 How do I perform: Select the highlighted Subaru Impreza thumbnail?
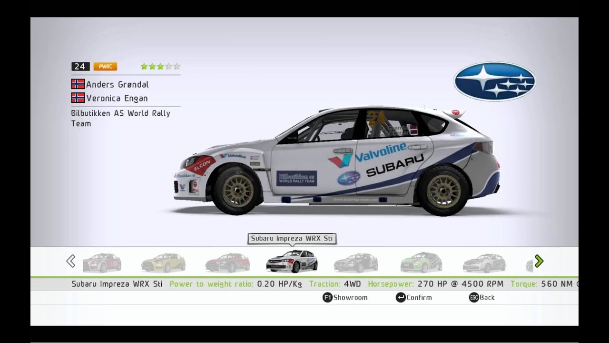coord(292,261)
